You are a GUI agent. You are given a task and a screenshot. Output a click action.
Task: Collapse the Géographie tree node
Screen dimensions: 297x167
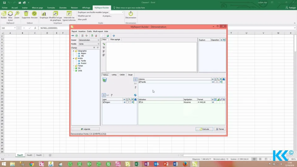coord(74,51)
